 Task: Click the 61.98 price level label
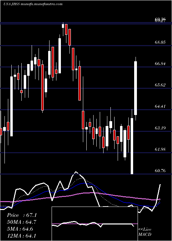click(160, 149)
